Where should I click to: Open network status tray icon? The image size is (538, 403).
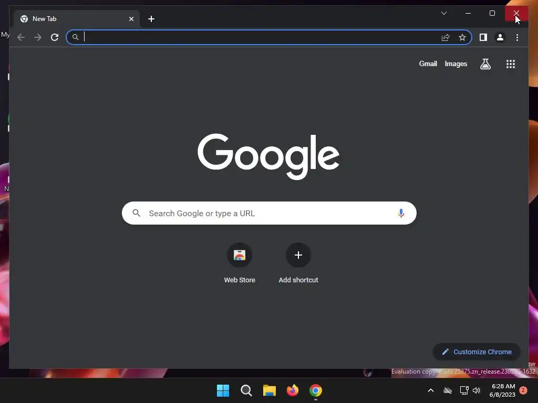click(464, 390)
